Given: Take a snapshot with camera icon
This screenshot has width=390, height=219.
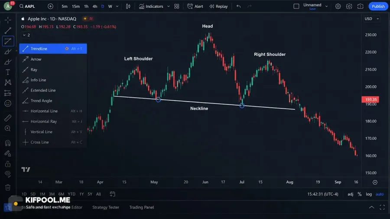Looking at the screenshot, I should coord(360,6).
